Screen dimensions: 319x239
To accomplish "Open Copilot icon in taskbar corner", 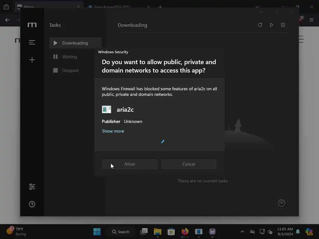I will (x=309, y=232).
